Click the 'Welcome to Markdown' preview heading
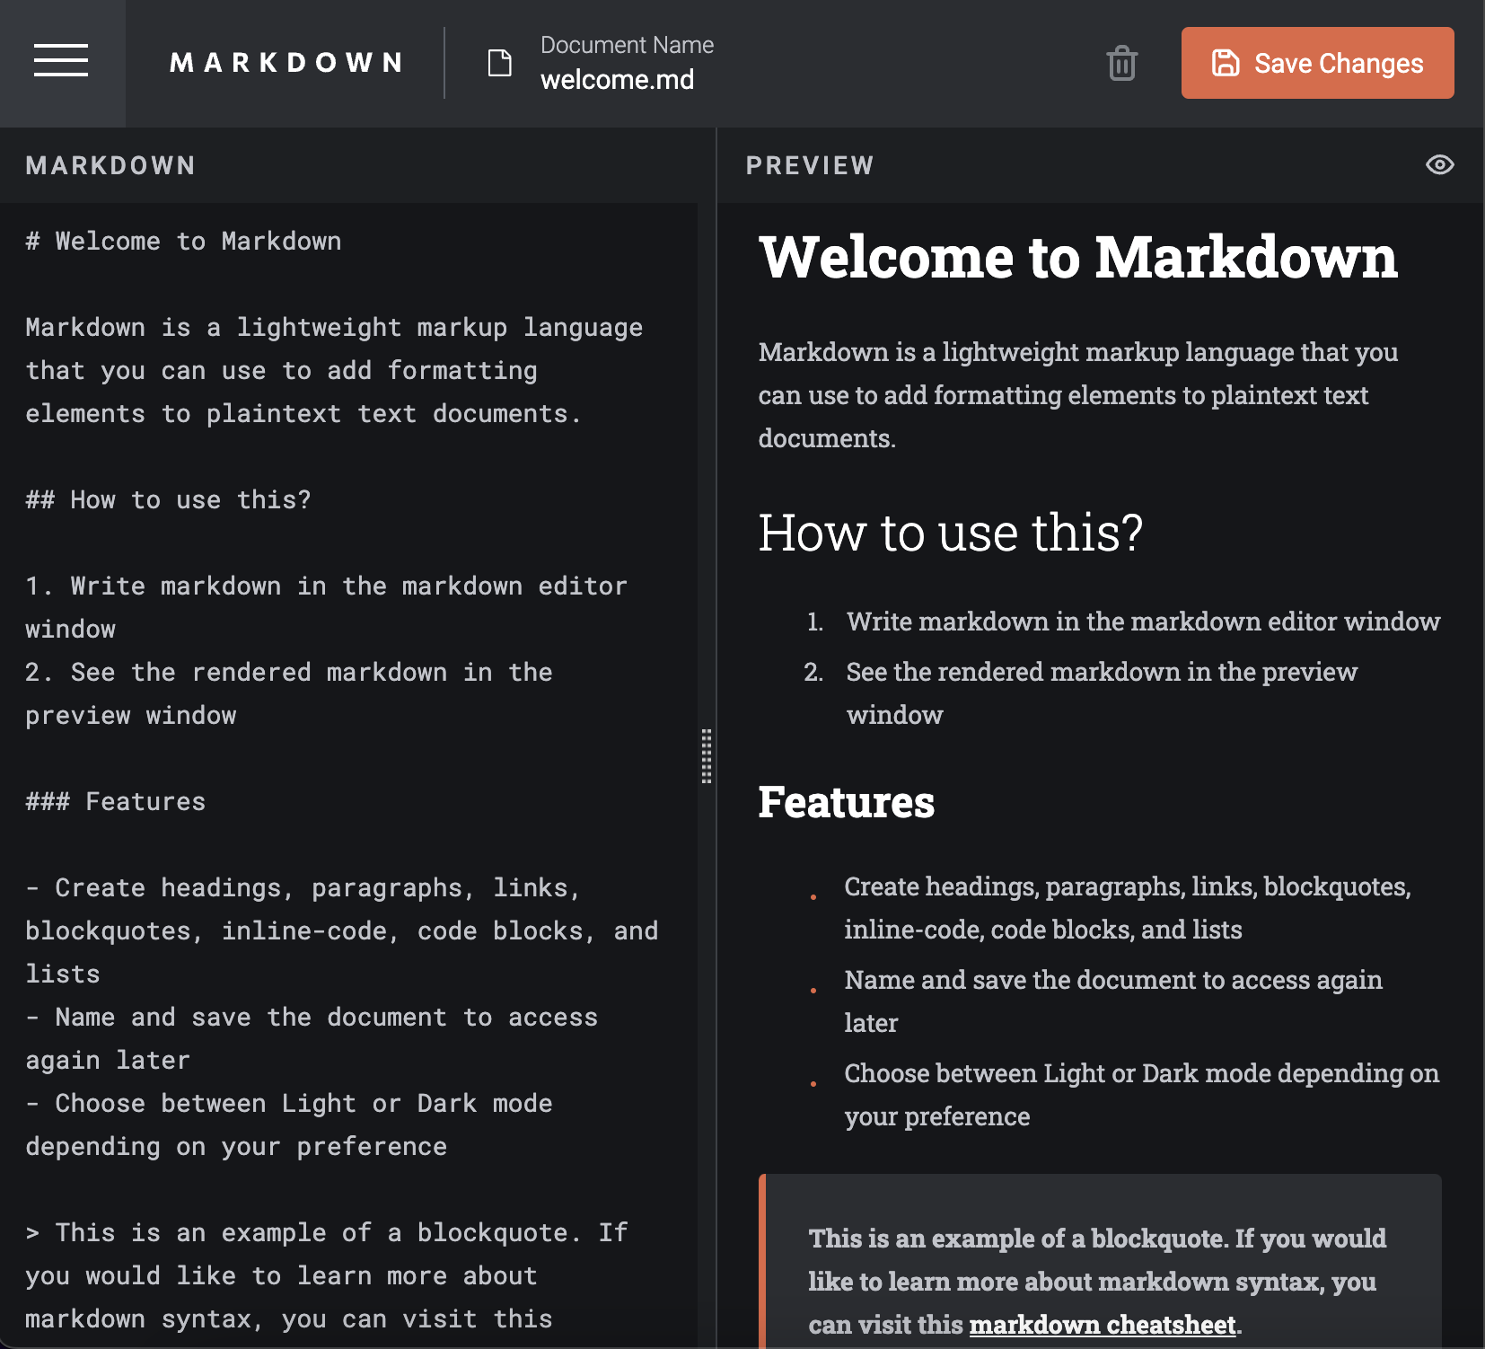 point(1078,258)
